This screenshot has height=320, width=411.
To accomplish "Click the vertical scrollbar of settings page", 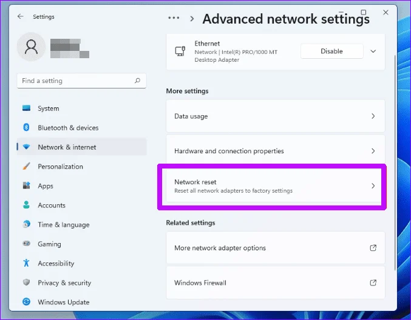I will pyautogui.click(x=395, y=163).
